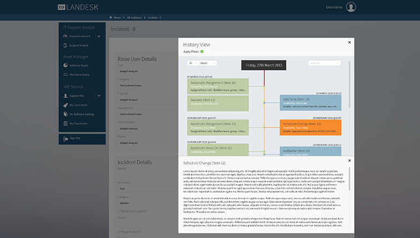This screenshot has width=420, height=238.
Task: Expand the Support Me chevron
Action: point(99,95)
